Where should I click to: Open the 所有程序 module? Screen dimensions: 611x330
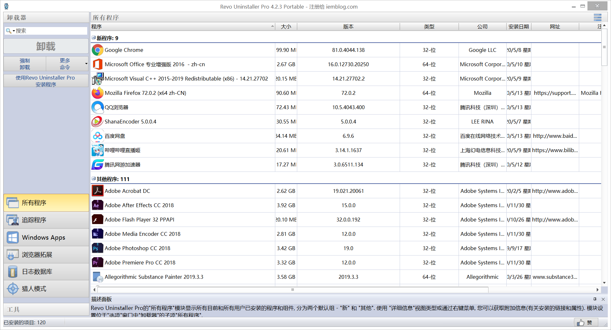tap(46, 203)
